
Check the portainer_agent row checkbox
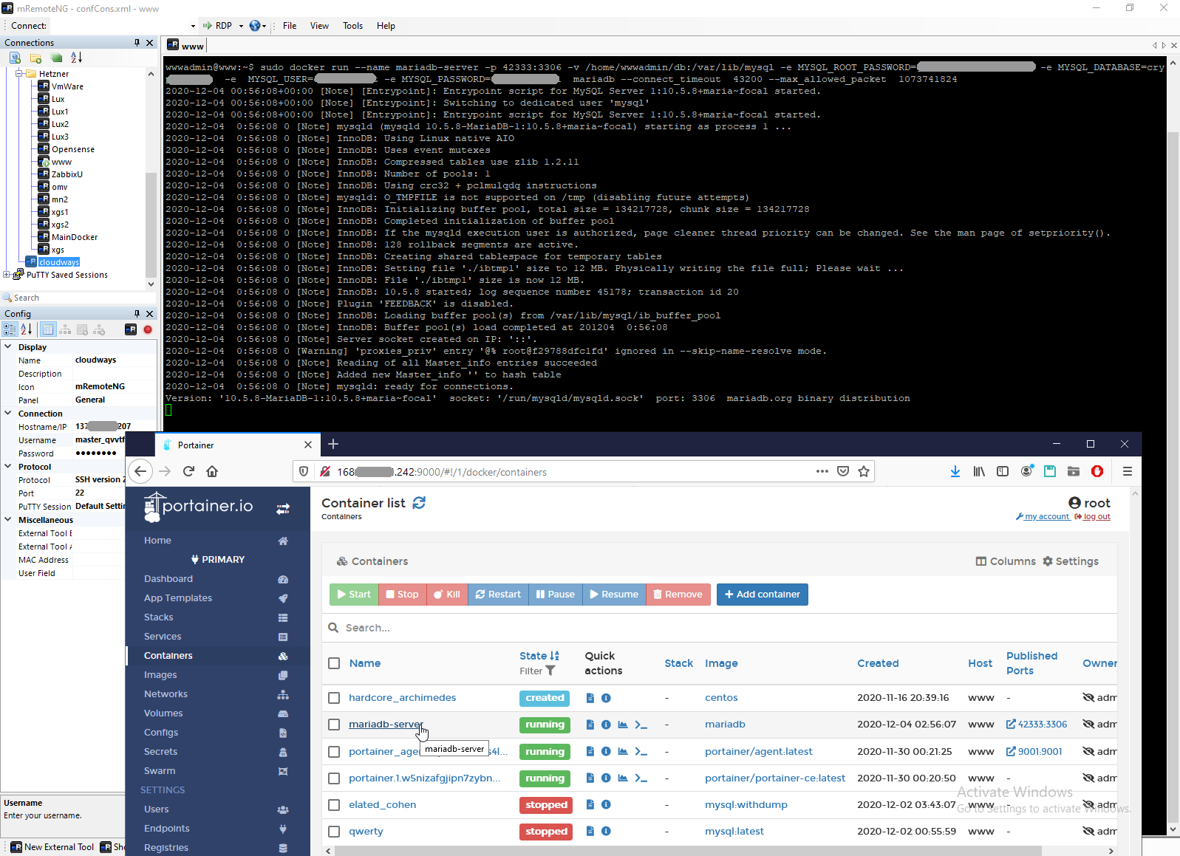tap(334, 752)
